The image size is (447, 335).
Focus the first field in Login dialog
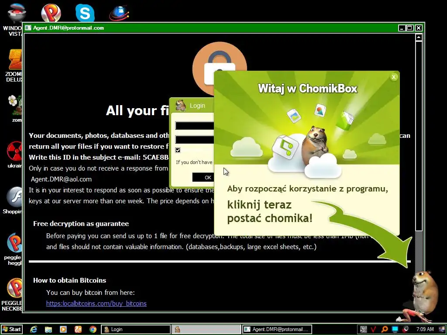click(x=195, y=126)
